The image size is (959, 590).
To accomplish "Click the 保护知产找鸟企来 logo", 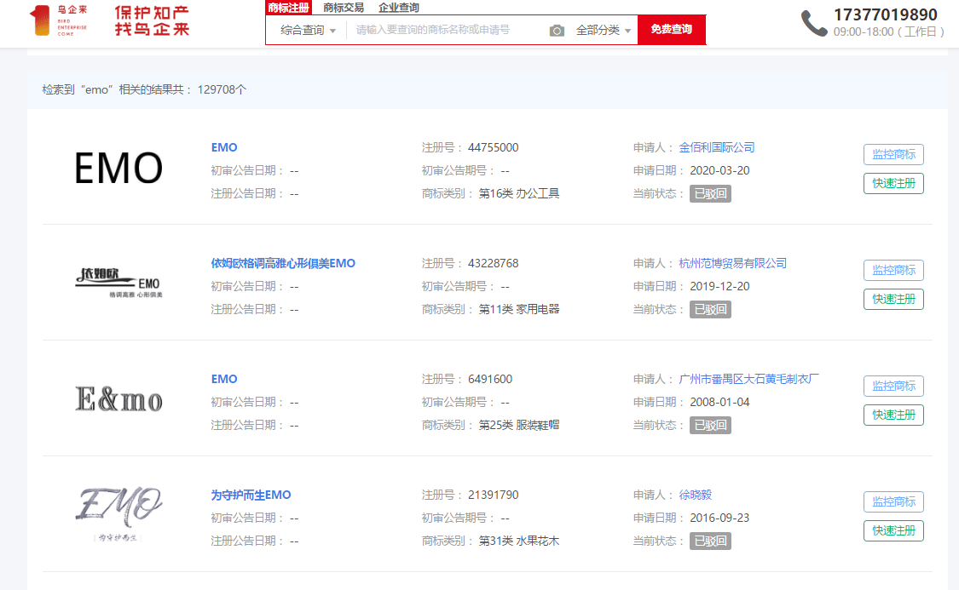I will coord(149,23).
